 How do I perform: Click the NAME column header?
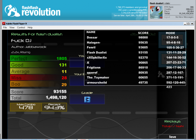(91, 32)
